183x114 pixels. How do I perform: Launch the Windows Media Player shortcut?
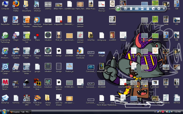pyautogui.click(x=37, y=22)
